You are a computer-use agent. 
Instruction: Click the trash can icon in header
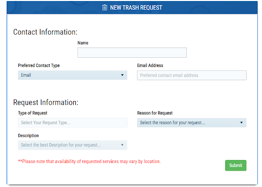pos(104,7)
